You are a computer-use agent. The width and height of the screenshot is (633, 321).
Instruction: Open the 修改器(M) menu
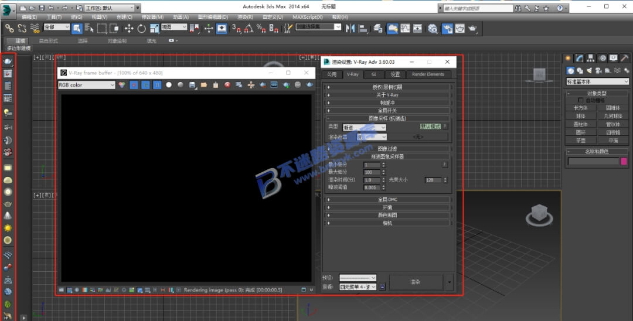(152, 17)
